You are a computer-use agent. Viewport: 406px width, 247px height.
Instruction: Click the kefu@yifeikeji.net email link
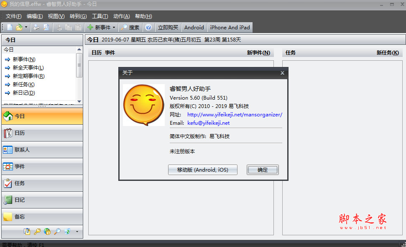(209, 123)
